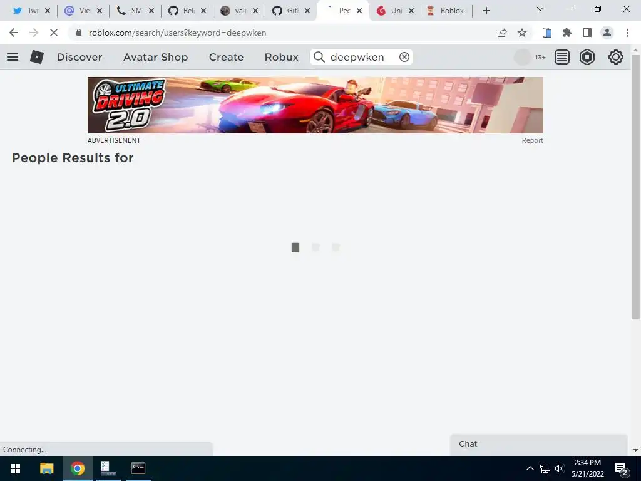
Task: Click the user avatar placeholder in header
Action: coord(522,57)
